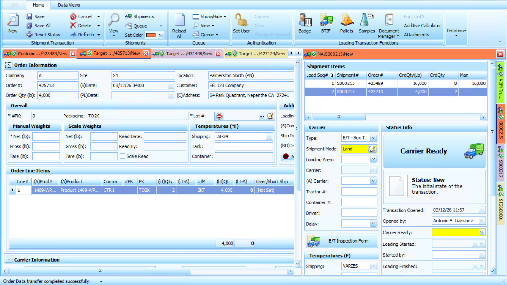Click the Reset Status icon
The image size is (507, 285).
click(x=30, y=35)
